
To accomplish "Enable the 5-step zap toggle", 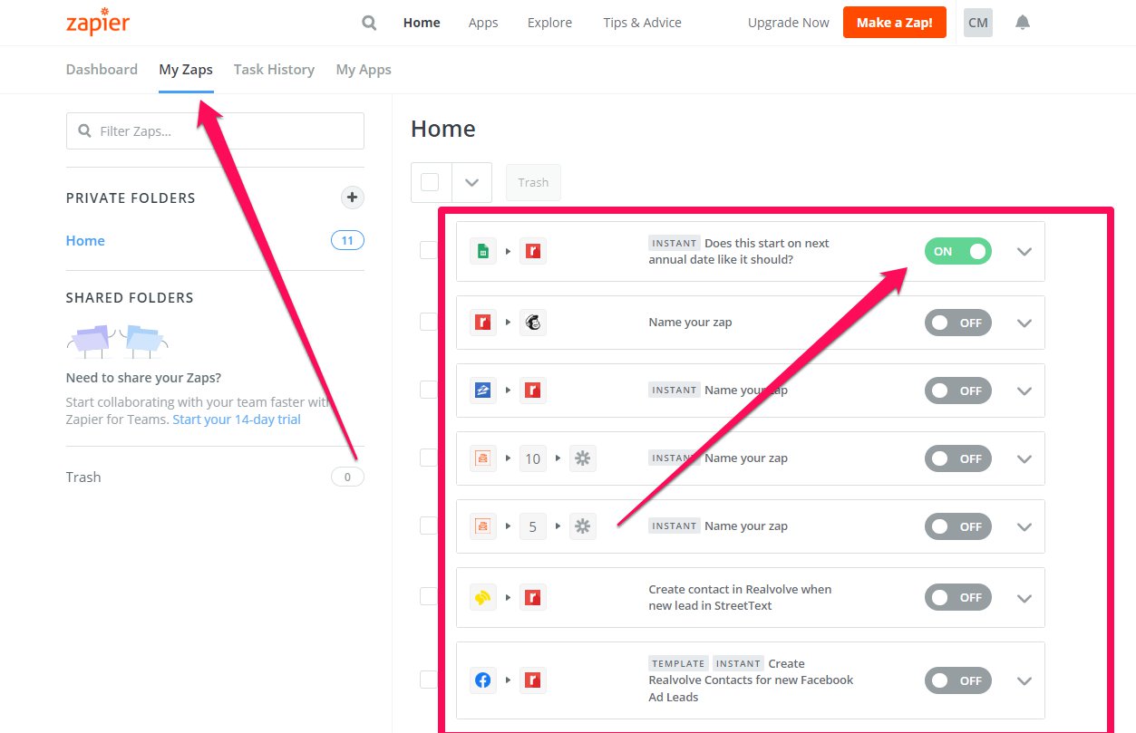I will click(x=958, y=526).
